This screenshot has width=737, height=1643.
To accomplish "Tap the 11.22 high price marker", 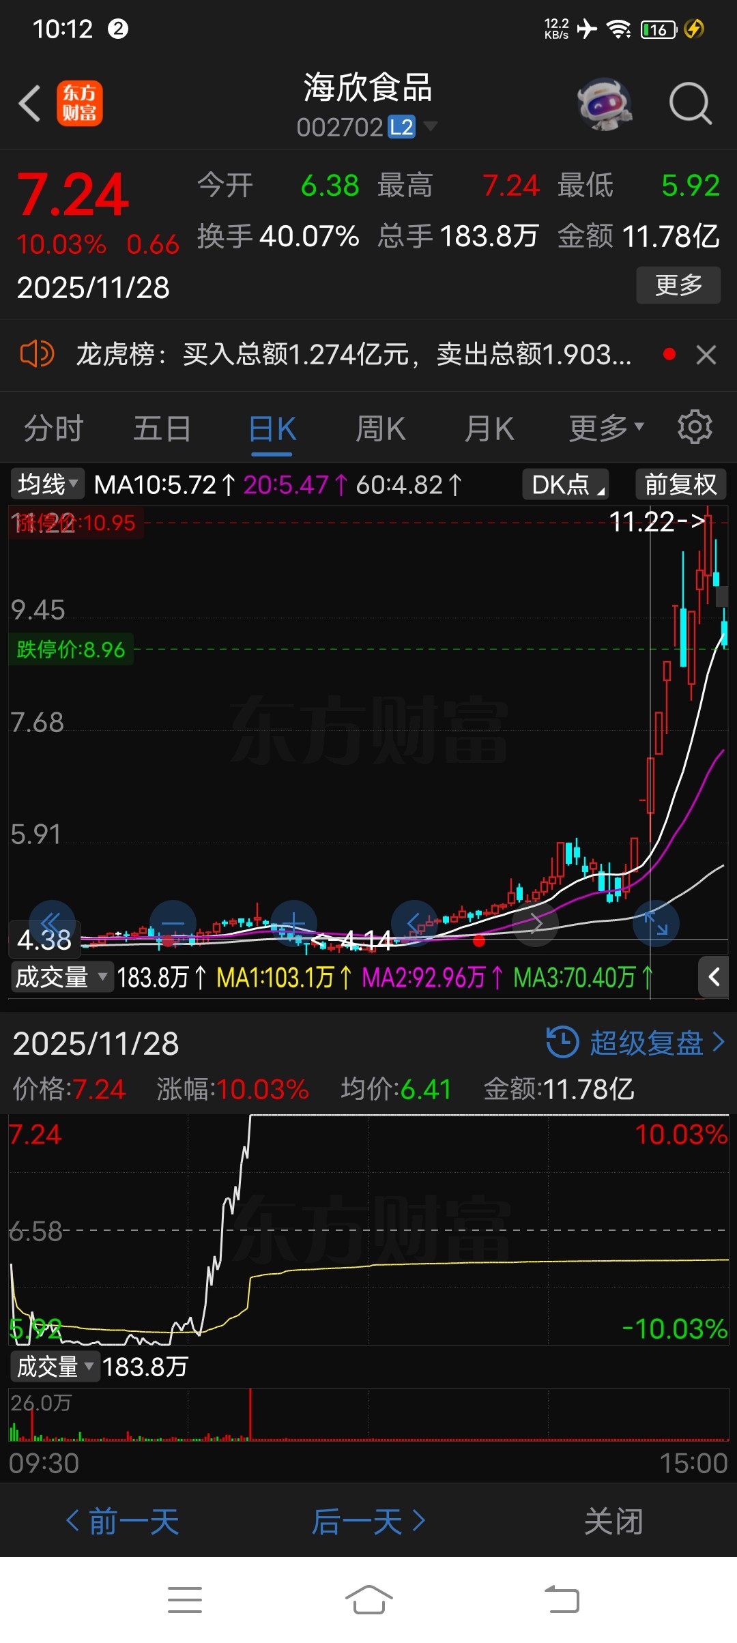I will pyautogui.click(x=656, y=522).
